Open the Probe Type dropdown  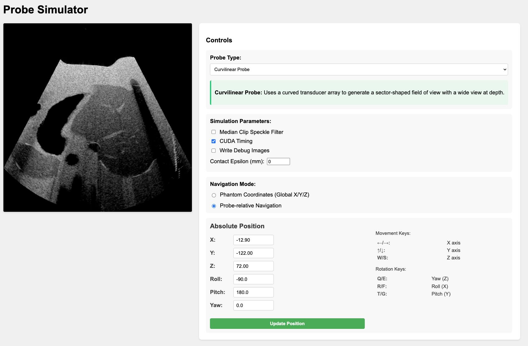coord(358,69)
